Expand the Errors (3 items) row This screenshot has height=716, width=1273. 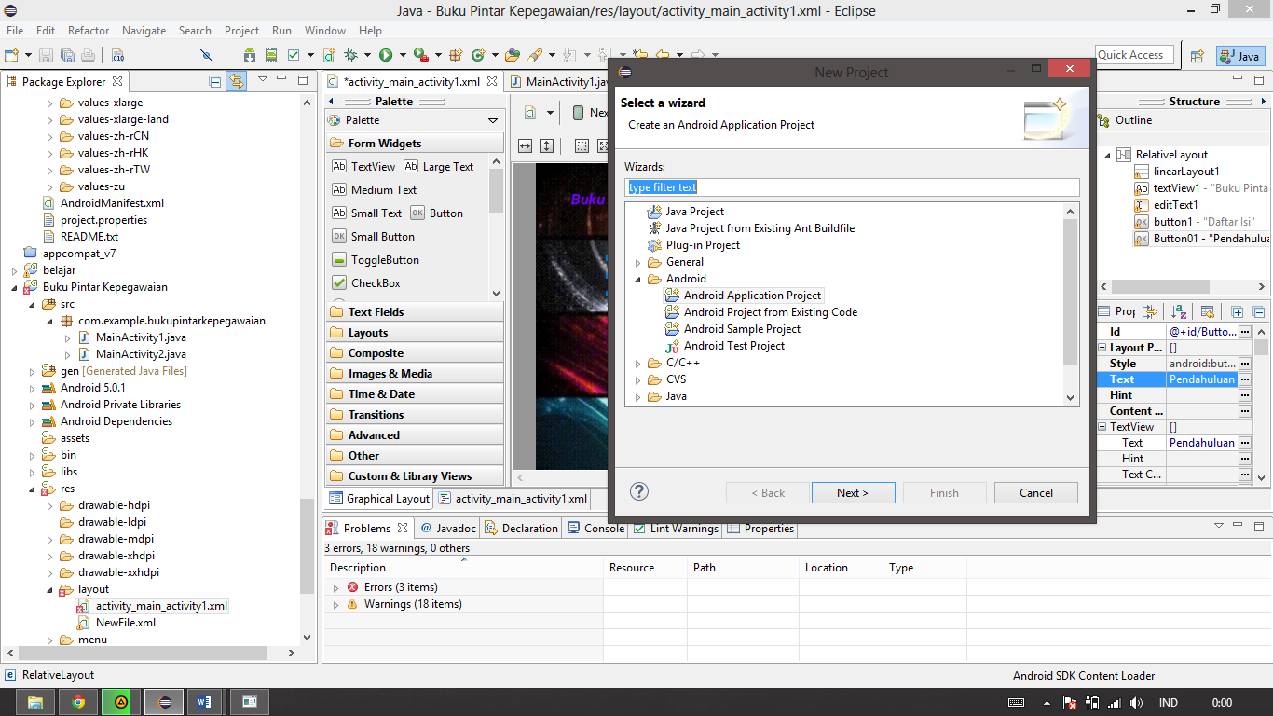tap(336, 588)
